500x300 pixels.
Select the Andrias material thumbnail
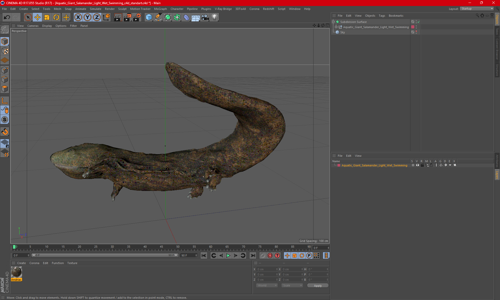click(x=16, y=272)
